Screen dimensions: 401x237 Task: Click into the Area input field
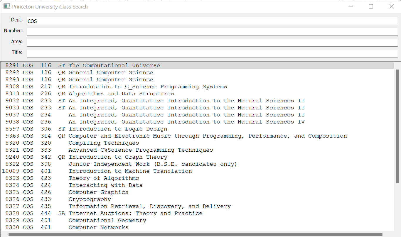click(212, 43)
